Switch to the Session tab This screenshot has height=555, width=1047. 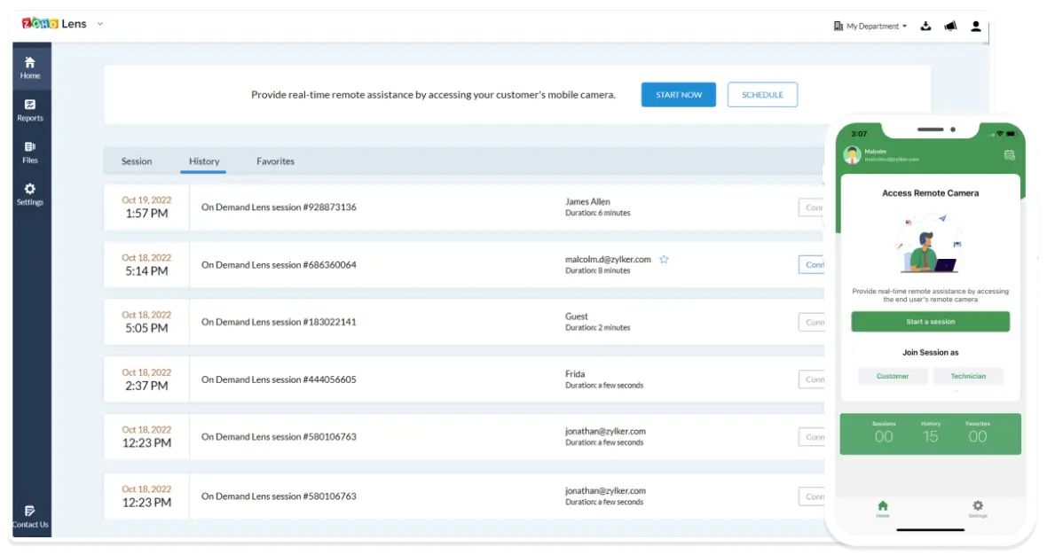[137, 161]
